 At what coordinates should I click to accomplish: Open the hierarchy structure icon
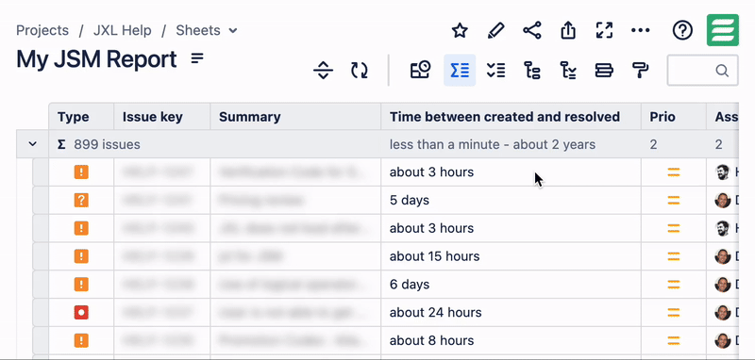531,71
